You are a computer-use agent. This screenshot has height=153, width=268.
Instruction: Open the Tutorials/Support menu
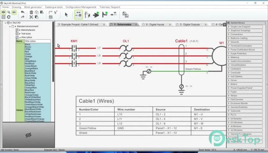click(110, 7)
